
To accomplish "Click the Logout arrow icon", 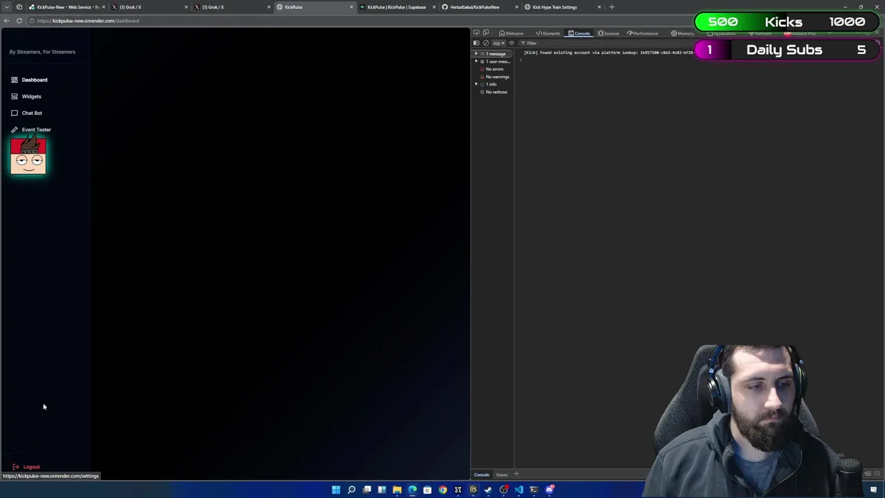I will point(15,467).
